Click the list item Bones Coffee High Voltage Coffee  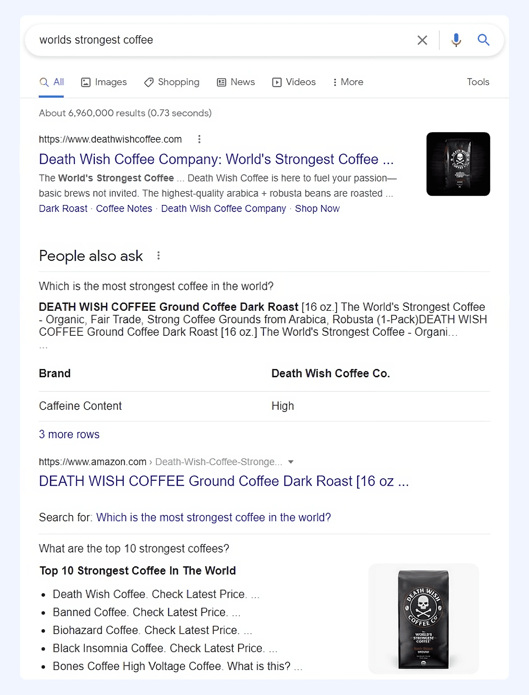click(x=177, y=666)
